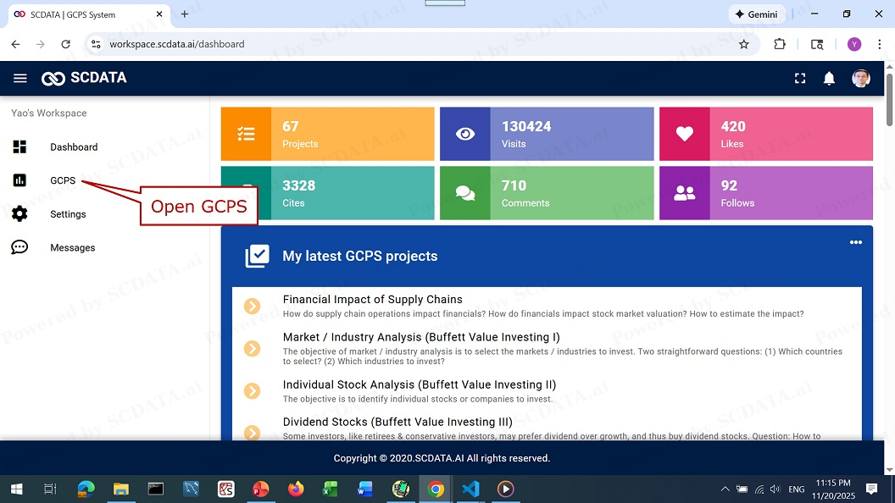Click the purple Follows people tile
This screenshot has height=503, width=895.
point(684,193)
